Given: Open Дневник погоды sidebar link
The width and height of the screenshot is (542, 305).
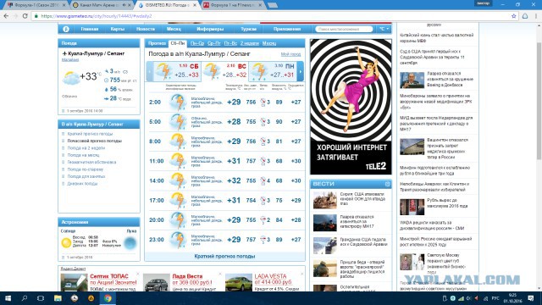Looking at the screenshot, I should click(82, 184).
